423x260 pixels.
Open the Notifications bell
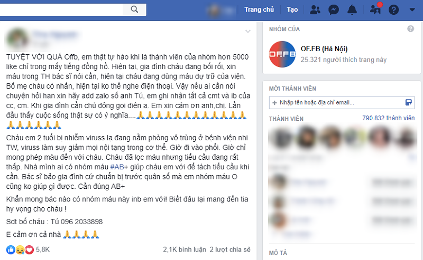point(352,10)
